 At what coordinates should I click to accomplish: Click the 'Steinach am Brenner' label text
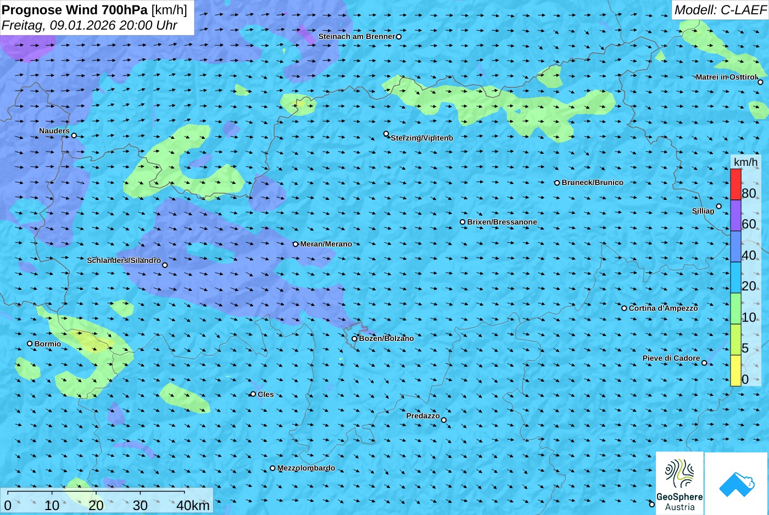pos(357,36)
